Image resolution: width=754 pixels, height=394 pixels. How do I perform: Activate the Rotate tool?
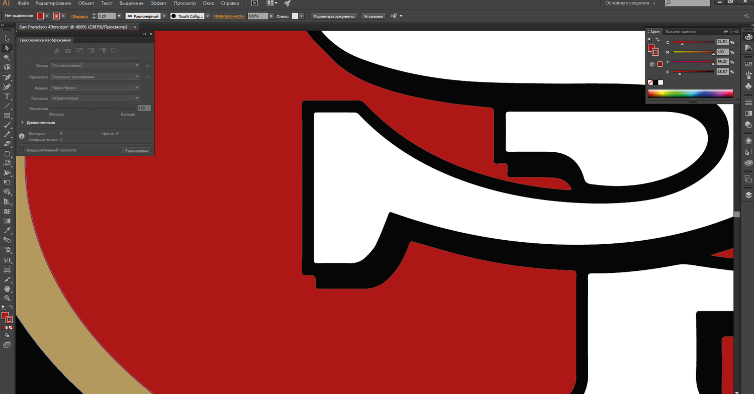point(7,154)
